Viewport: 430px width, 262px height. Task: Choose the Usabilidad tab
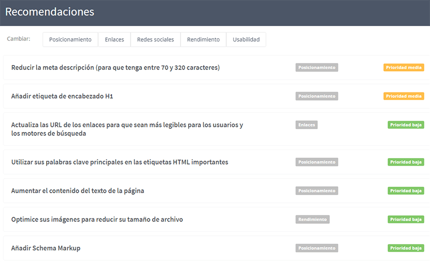pyautogui.click(x=246, y=40)
